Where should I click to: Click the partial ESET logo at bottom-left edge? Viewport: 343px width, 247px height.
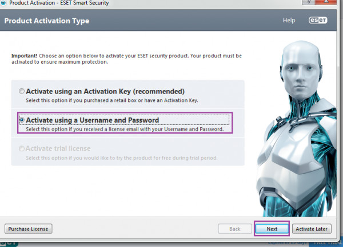[x=8, y=242]
